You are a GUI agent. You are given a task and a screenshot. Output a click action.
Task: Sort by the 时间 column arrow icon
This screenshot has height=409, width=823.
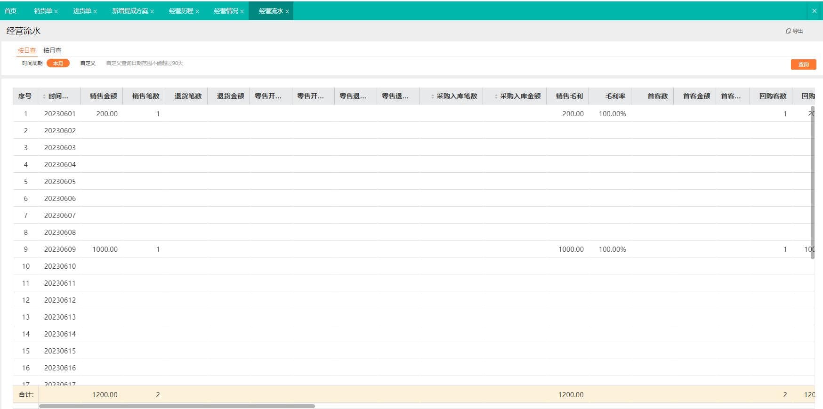click(x=44, y=96)
